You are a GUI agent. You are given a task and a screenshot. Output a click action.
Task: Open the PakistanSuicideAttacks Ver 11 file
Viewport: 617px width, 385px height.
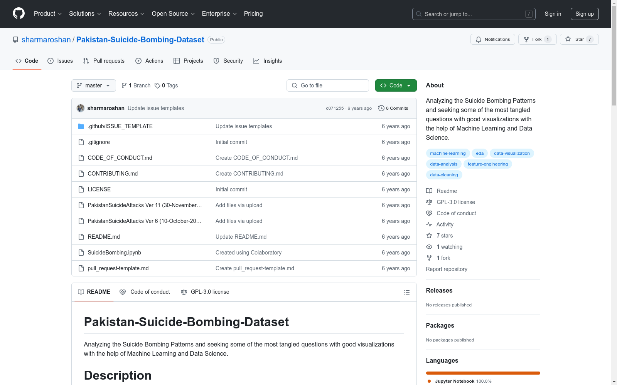pos(145,205)
